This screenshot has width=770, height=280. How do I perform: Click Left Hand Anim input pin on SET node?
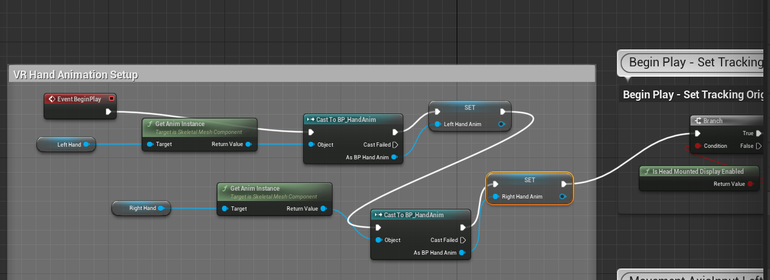[437, 124]
